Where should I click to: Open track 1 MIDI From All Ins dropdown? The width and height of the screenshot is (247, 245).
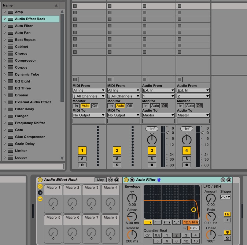tap(89, 91)
